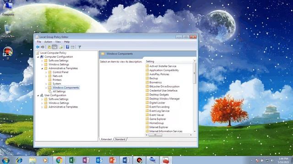Switch to the Extended tab
The height and width of the screenshot is (164, 293).
pyautogui.click(x=106, y=139)
